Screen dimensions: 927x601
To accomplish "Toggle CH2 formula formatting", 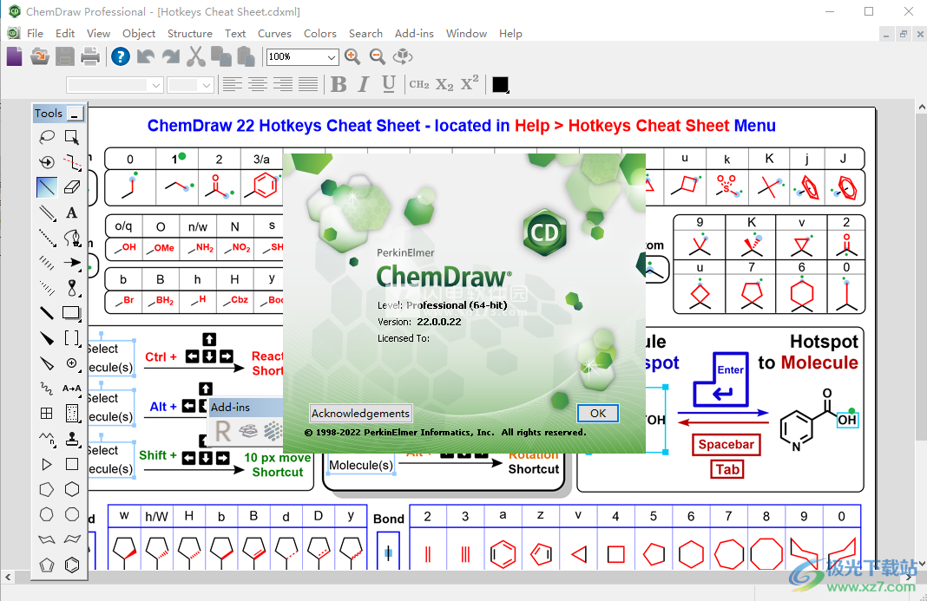I will [419, 84].
